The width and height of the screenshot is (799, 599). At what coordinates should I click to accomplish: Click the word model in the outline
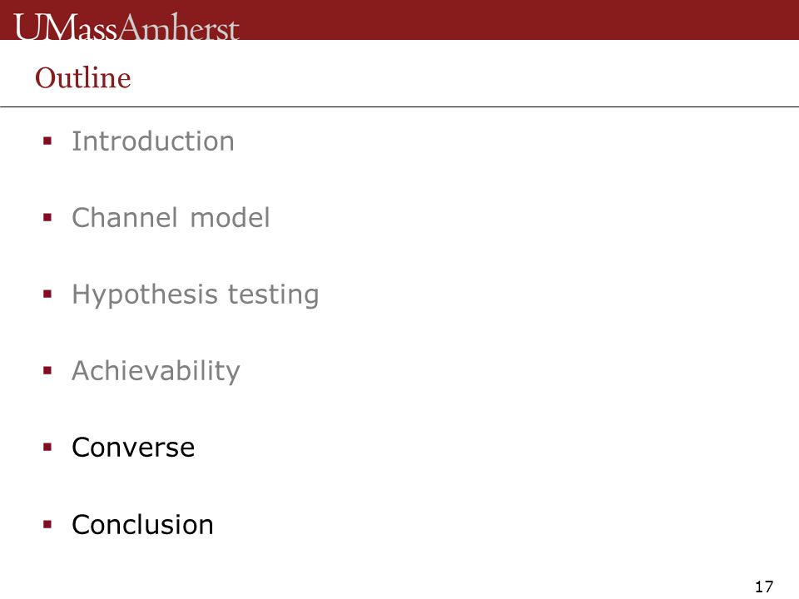230,217
